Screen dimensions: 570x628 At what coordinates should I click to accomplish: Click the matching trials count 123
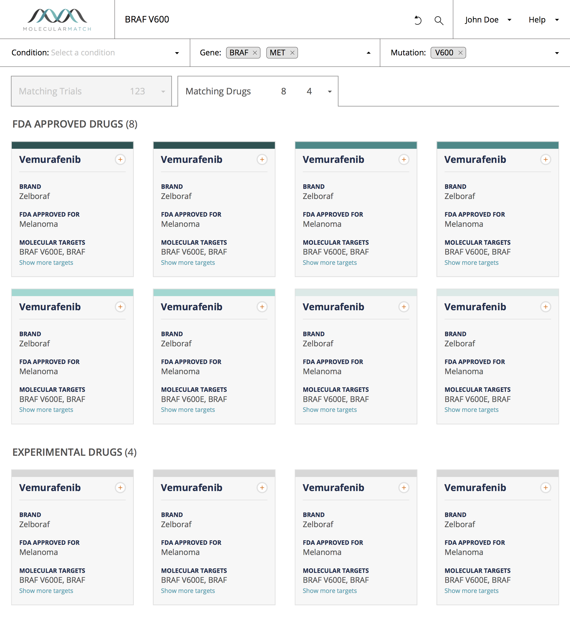point(137,91)
